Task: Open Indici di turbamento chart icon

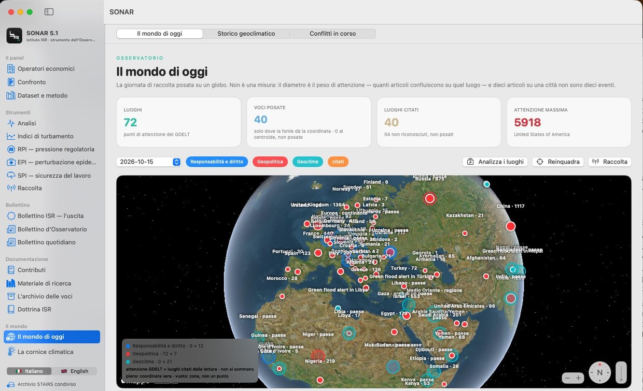Action: (x=11, y=136)
